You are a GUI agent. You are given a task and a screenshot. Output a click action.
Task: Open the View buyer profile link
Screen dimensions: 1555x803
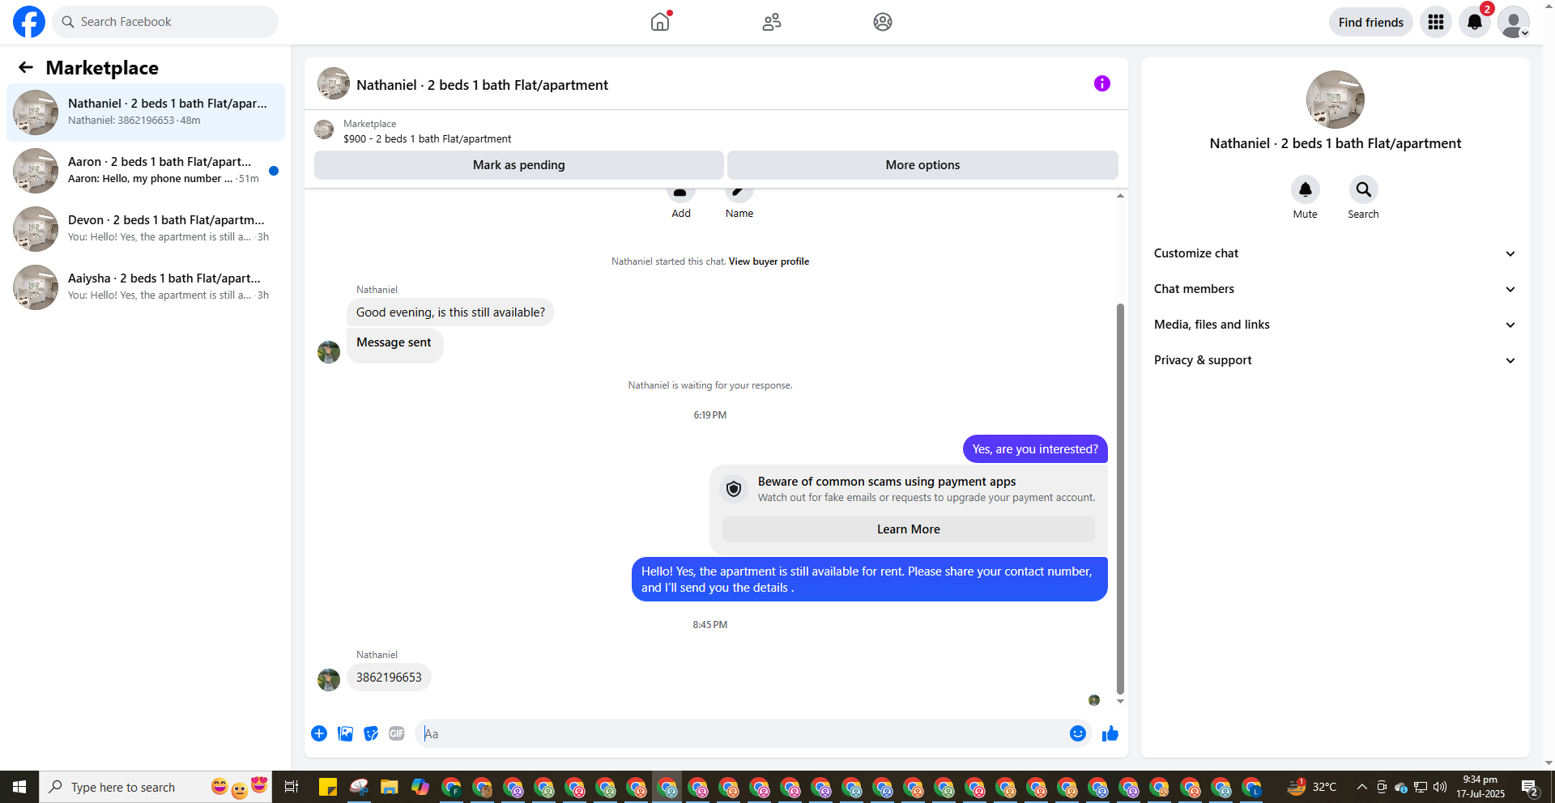tap(769, 261)
